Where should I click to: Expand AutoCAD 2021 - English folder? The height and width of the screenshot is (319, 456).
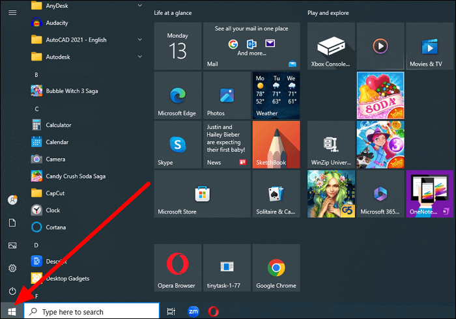click(x=140, y=40)
